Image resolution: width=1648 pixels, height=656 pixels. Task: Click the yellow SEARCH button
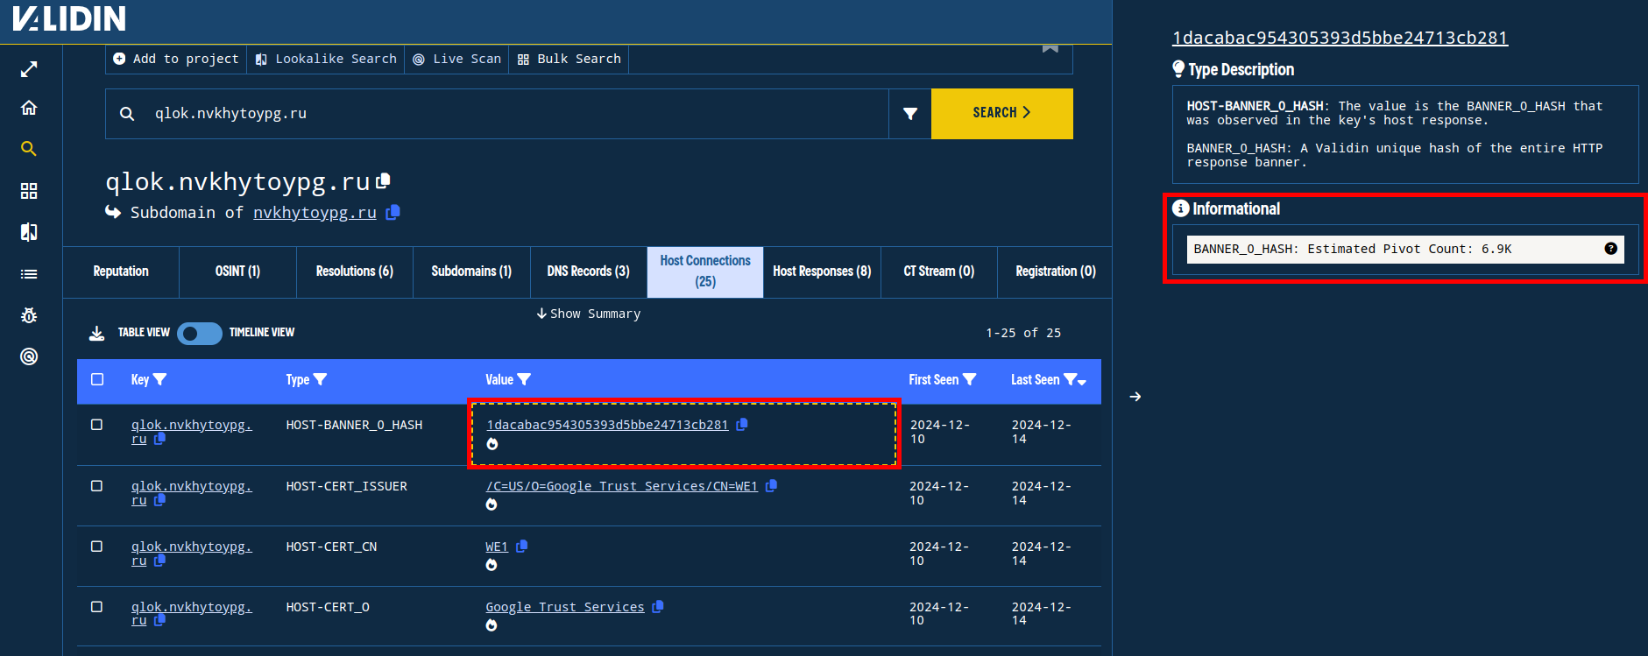[1002, 113]
